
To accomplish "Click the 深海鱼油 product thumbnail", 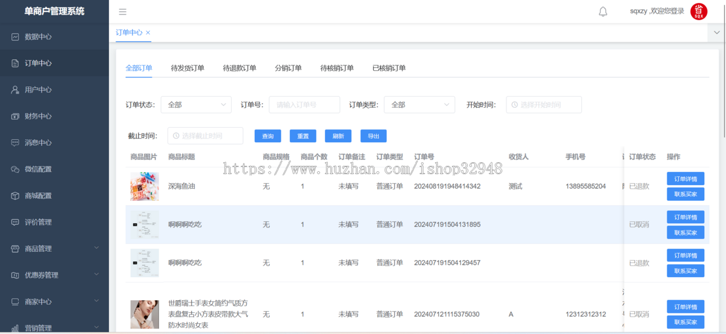I will pyautogui.click(x=145, y=186).
